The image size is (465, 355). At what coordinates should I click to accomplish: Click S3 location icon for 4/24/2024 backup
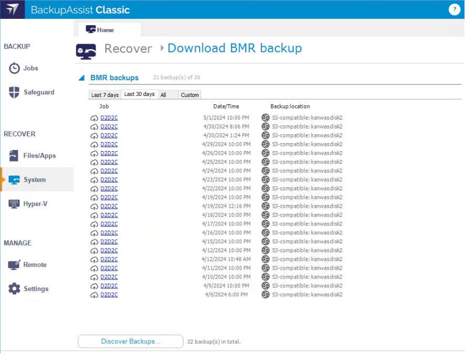266,171
